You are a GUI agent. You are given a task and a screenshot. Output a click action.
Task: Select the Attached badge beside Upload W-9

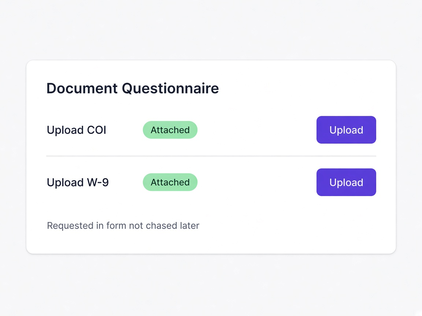170,182
